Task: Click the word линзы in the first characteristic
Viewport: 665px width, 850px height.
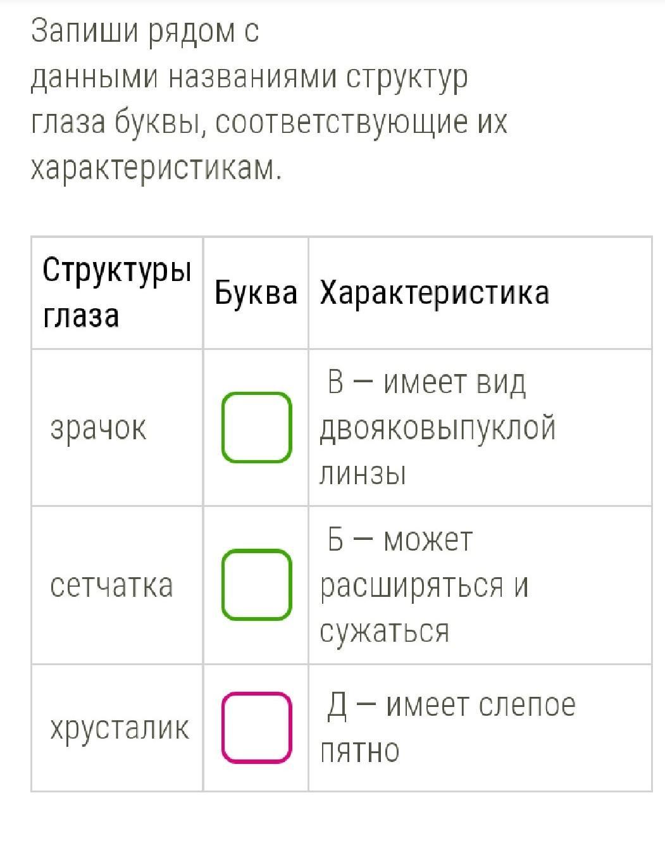Action: pyautogui.click(x=362, y=473)
